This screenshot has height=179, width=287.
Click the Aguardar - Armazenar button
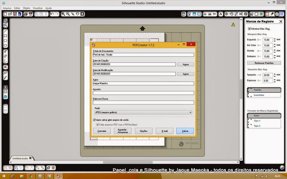[123, 131]
